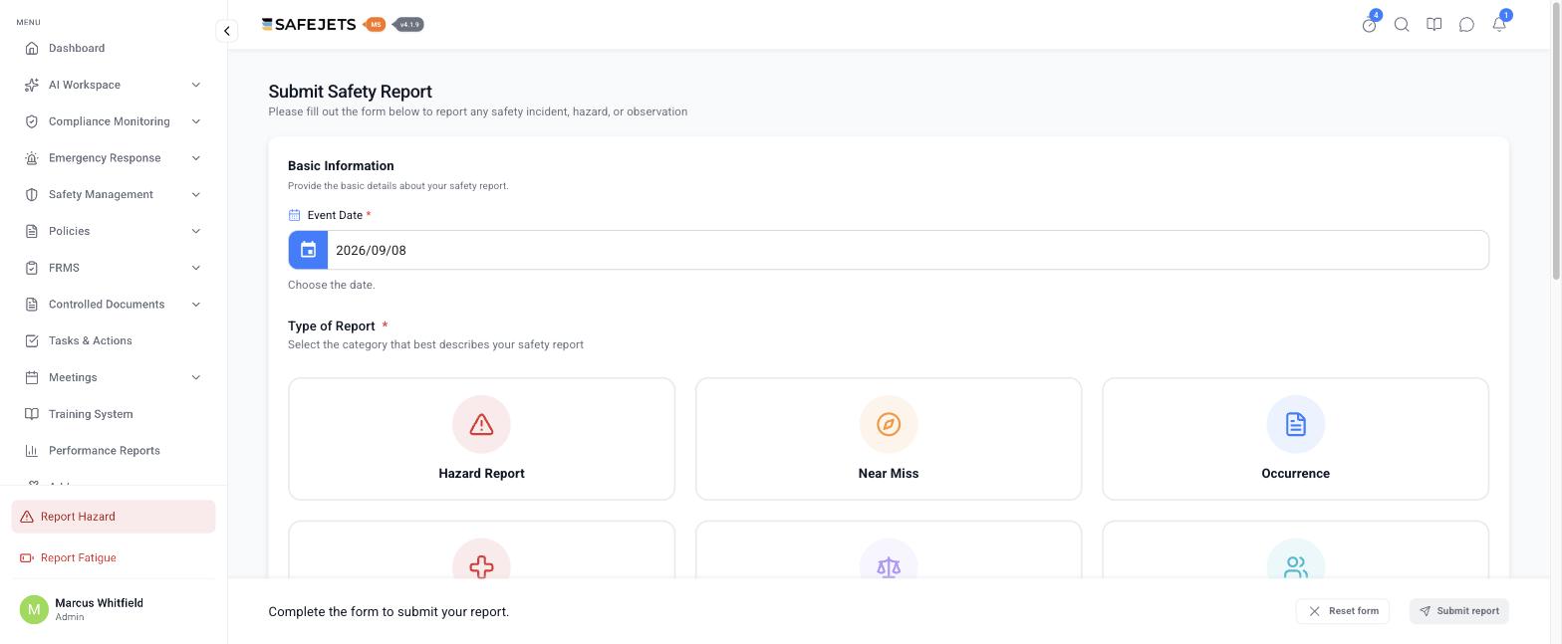
Task: Expand the Controlled Documents chevron
Action: (x=195, y=305)
